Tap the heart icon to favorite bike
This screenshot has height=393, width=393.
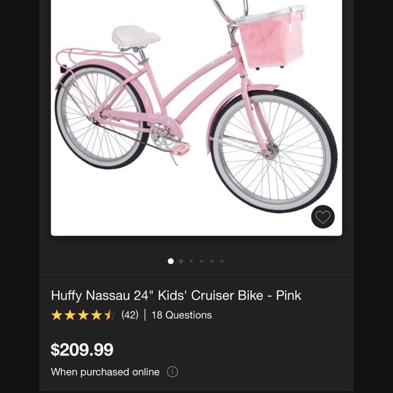click(323, 217)
